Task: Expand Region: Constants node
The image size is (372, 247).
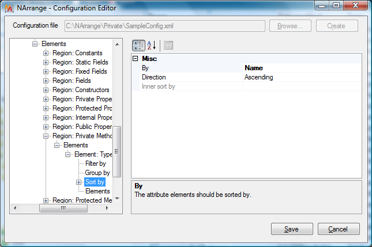Action: pos(46,53)
